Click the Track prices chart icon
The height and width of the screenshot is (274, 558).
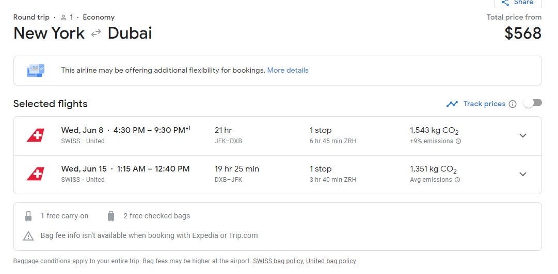coord(452,104)
